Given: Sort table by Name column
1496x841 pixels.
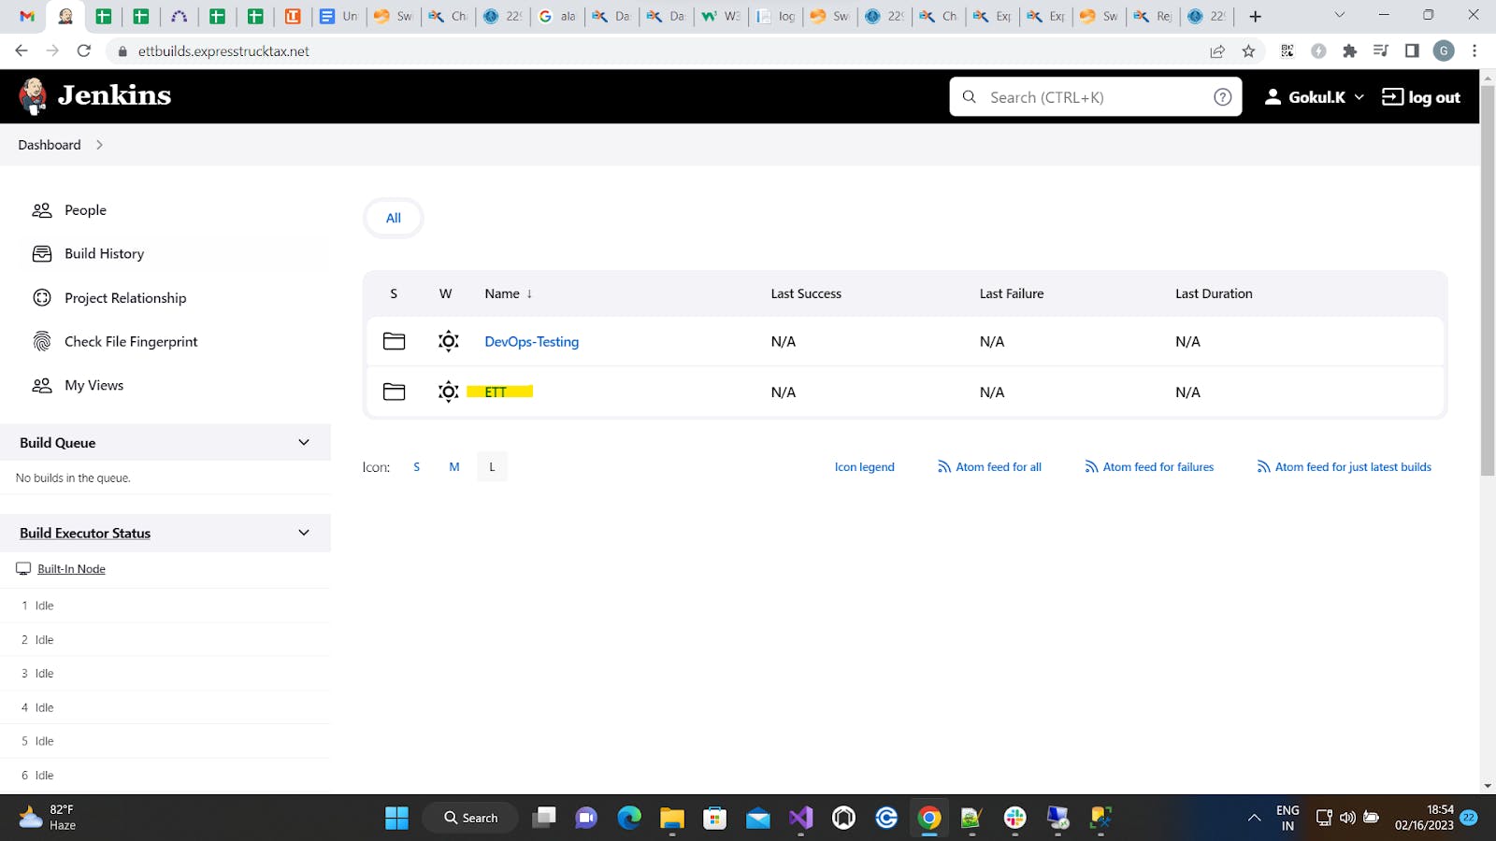Looking at the screenshot, I should click(509, 293).
